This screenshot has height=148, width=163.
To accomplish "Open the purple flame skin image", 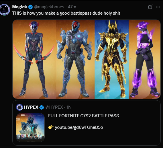I will coord(145,59).
